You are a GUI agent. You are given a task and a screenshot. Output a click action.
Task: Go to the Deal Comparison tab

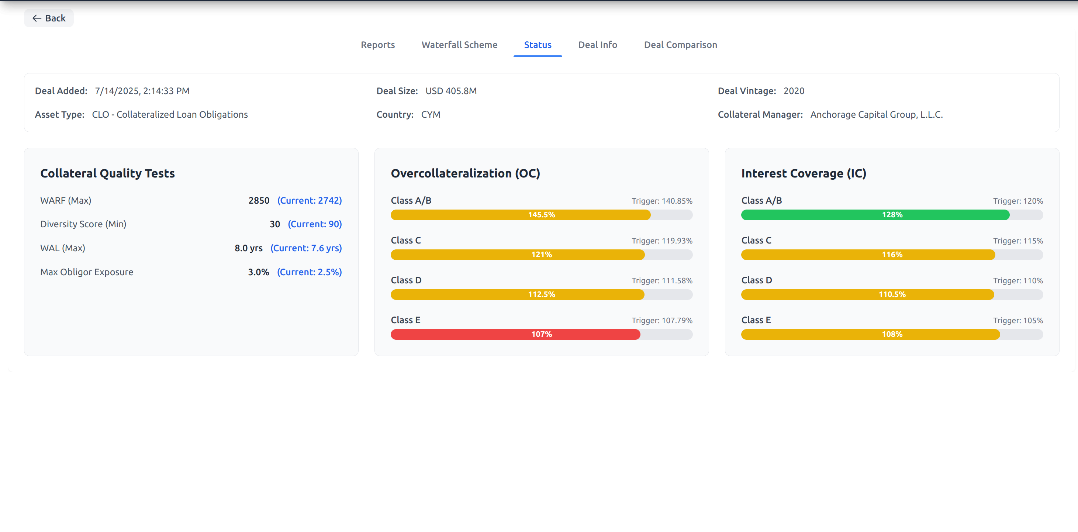point(680,45)
